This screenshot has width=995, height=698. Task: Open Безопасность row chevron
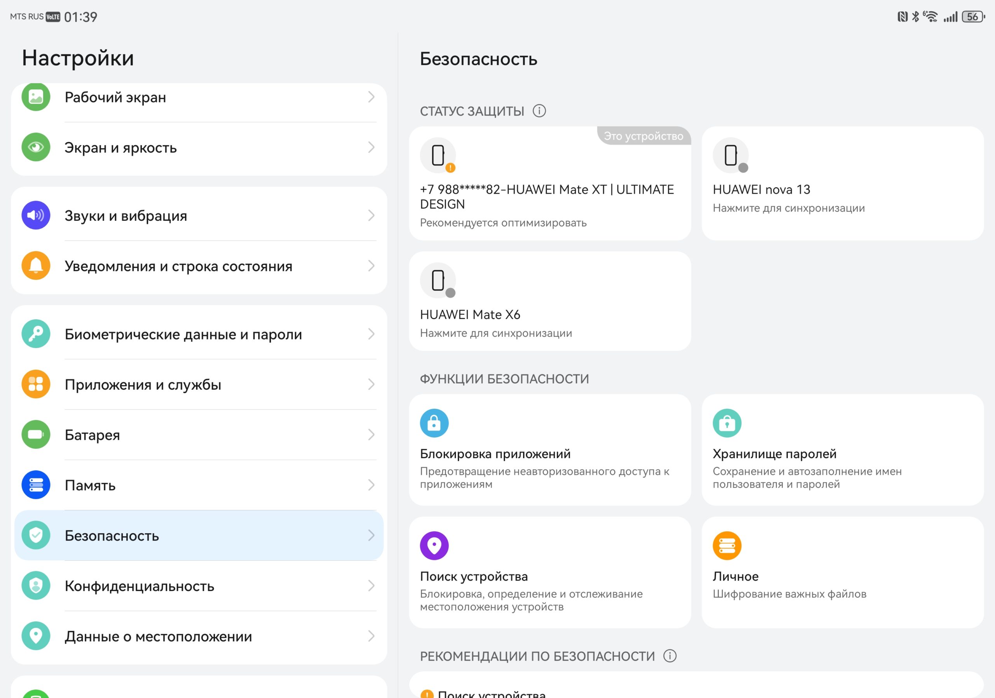click(x=372, y=535)
